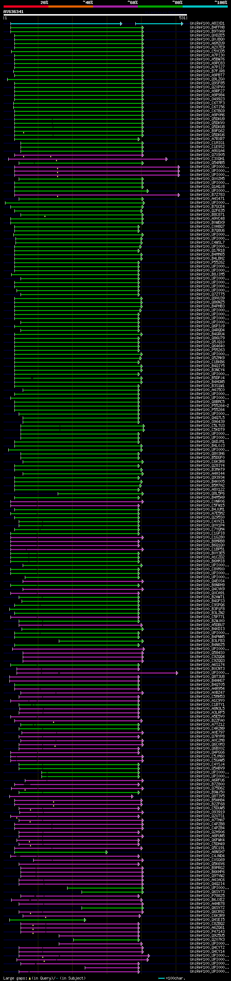The image size is (231, 981).
Task: Click hit label UniRef100_Q93934
Action: (x=207, y=478)
